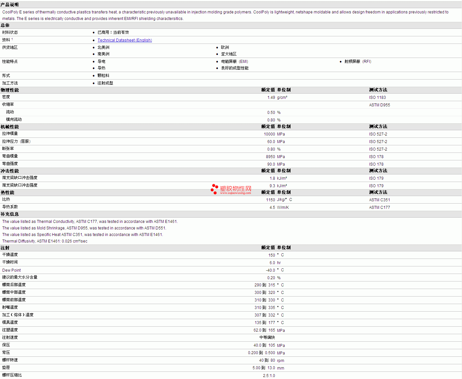
Task: Click the injection speed value 中等偏快
Action: (x=267, y=337)
